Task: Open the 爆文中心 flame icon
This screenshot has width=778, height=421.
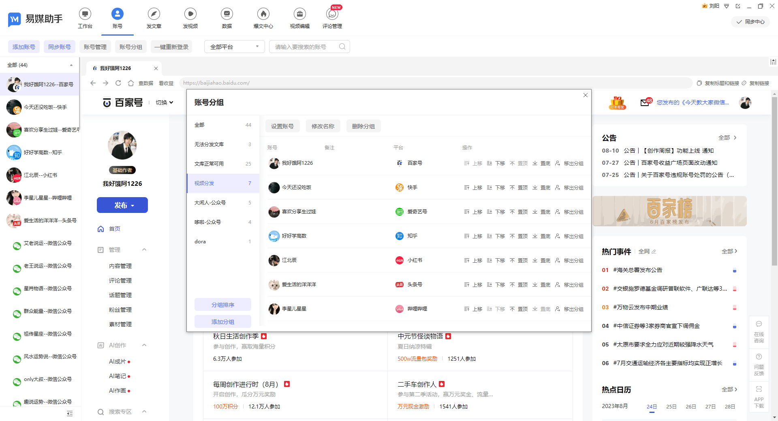Action: pos(263,14)
